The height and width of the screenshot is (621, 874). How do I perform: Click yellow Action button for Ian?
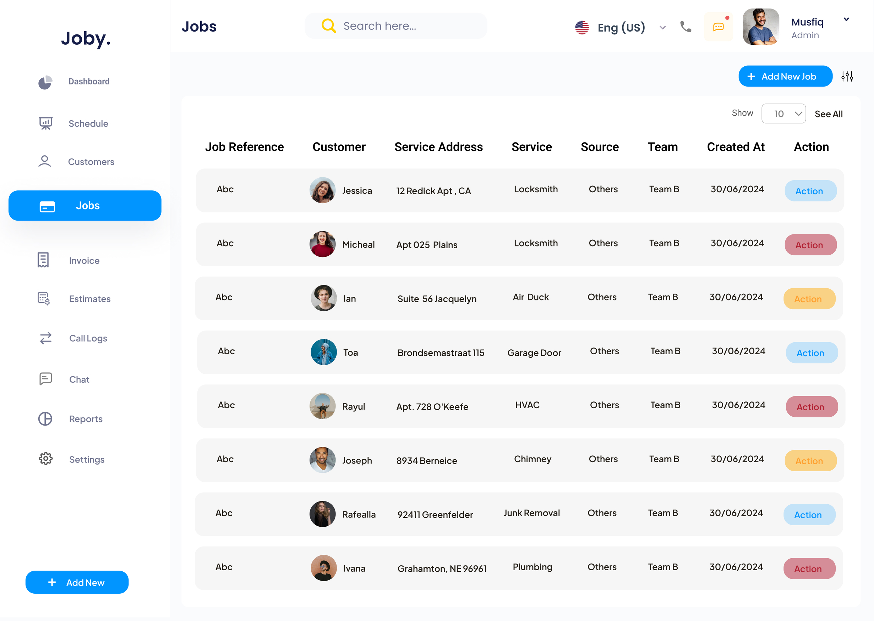tap(809, 299)
